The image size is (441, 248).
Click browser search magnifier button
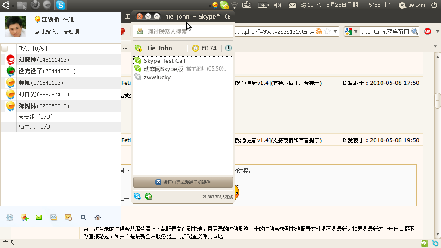[x=415, y=31]
